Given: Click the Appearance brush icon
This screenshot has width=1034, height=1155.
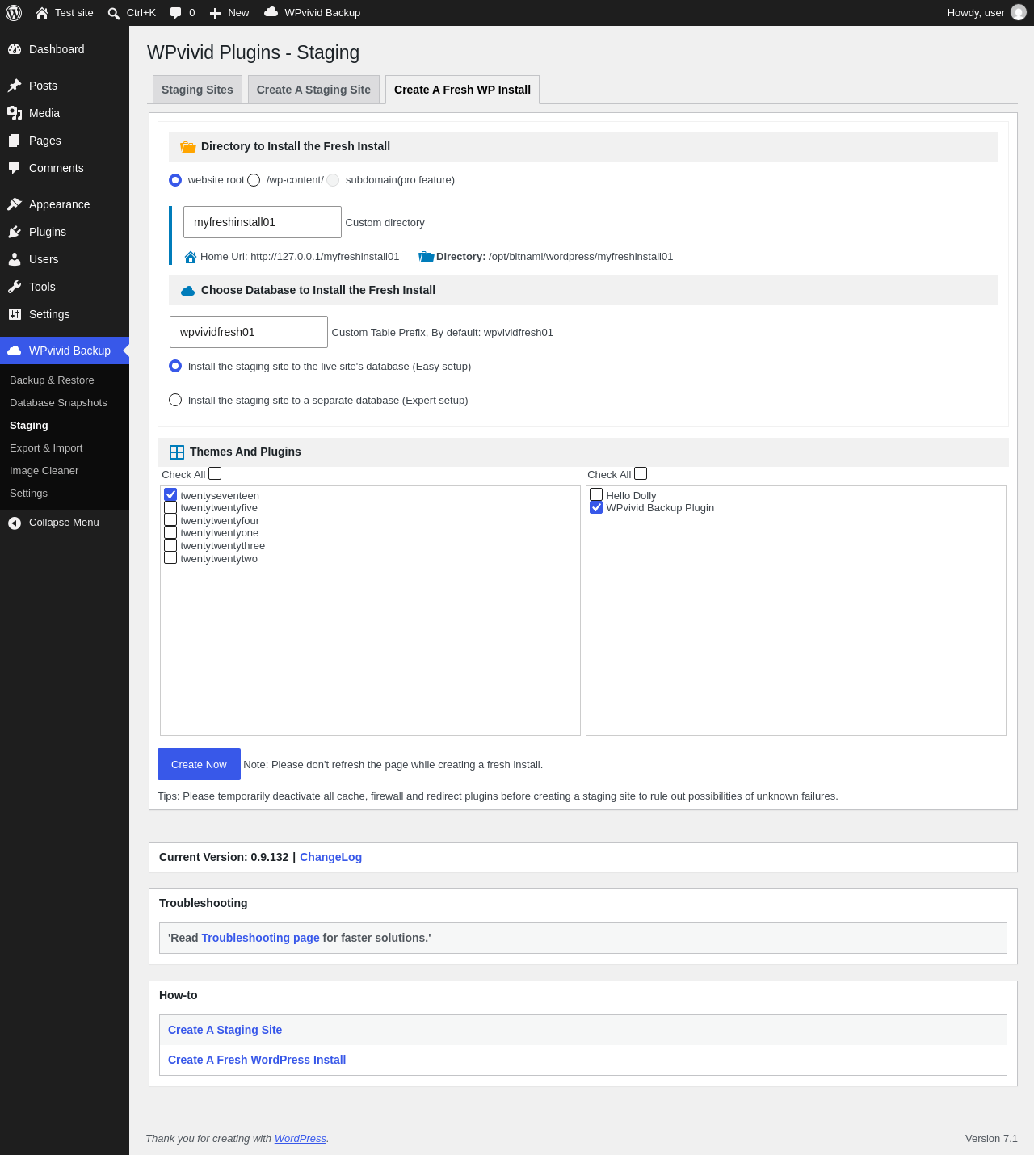Looking at the screenshot, I should 15,204.
